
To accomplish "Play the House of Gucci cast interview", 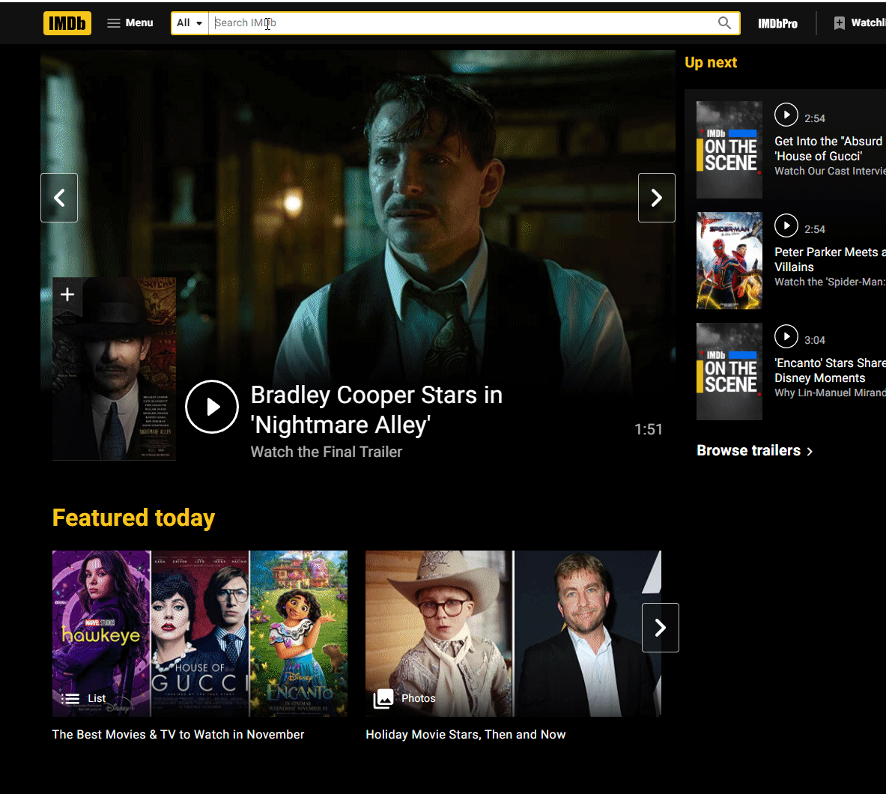I will tap(786, 115).
